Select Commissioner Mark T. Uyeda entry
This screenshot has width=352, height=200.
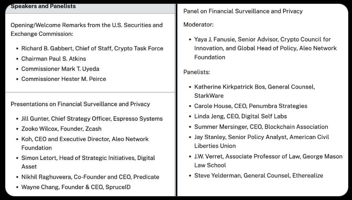click(x=60, y=69)
